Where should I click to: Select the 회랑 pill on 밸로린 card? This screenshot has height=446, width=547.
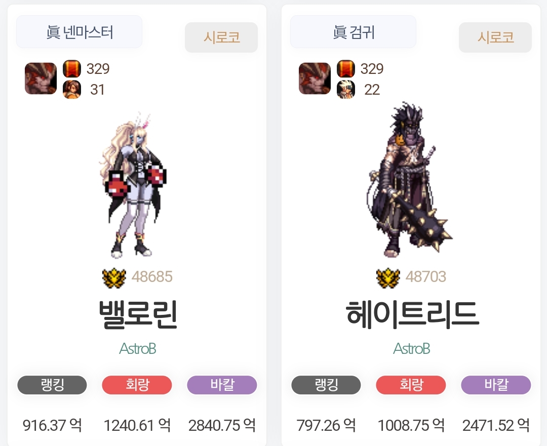[x=137, y=385]
